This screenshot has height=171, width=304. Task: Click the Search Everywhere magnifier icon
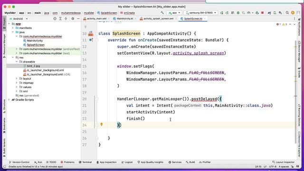click(287, 13)
